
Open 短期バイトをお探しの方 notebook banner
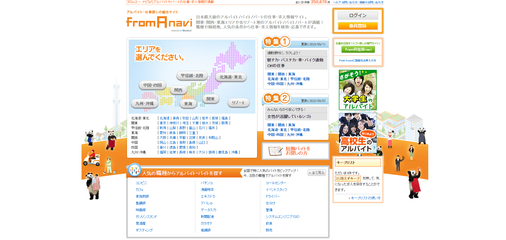[296, 151]
